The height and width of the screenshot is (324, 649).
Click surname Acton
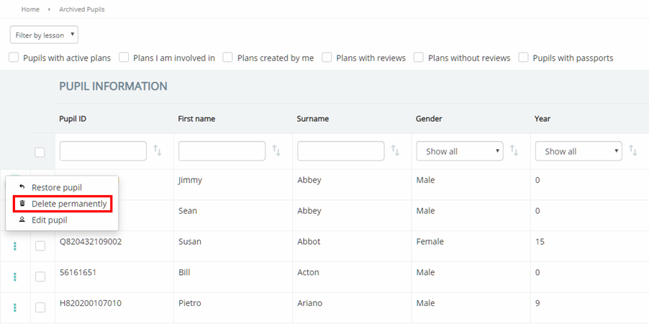click(309, 272)
